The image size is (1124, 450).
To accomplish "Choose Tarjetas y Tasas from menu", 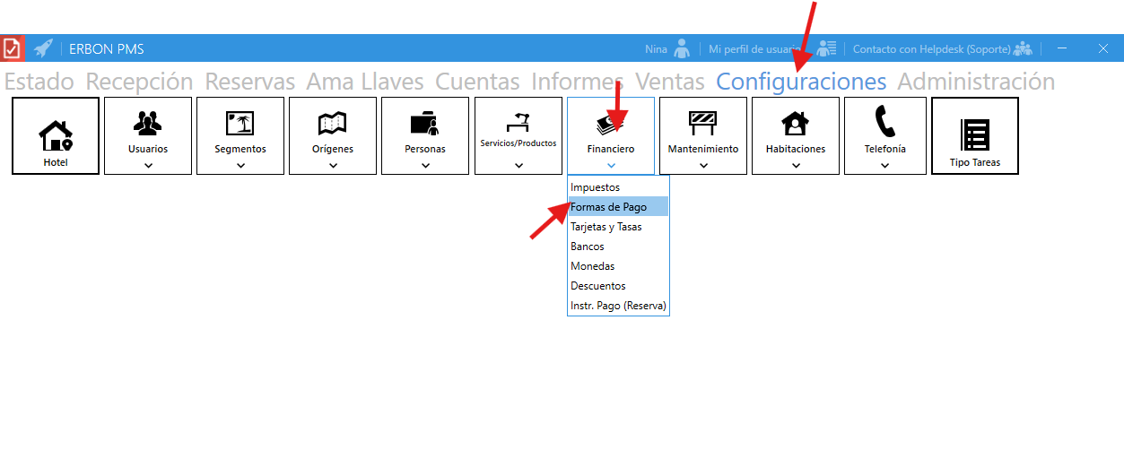I will click(x=606, y=227).
